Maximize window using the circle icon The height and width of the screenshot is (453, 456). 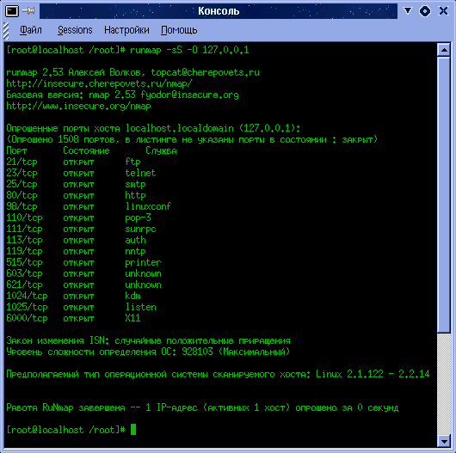tap(425, 11)
